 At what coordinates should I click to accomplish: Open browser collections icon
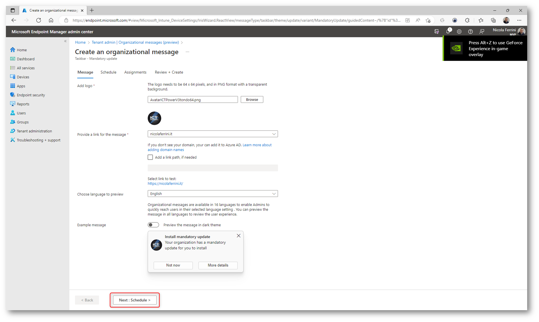pyautogui.click(x=493, y=20)
